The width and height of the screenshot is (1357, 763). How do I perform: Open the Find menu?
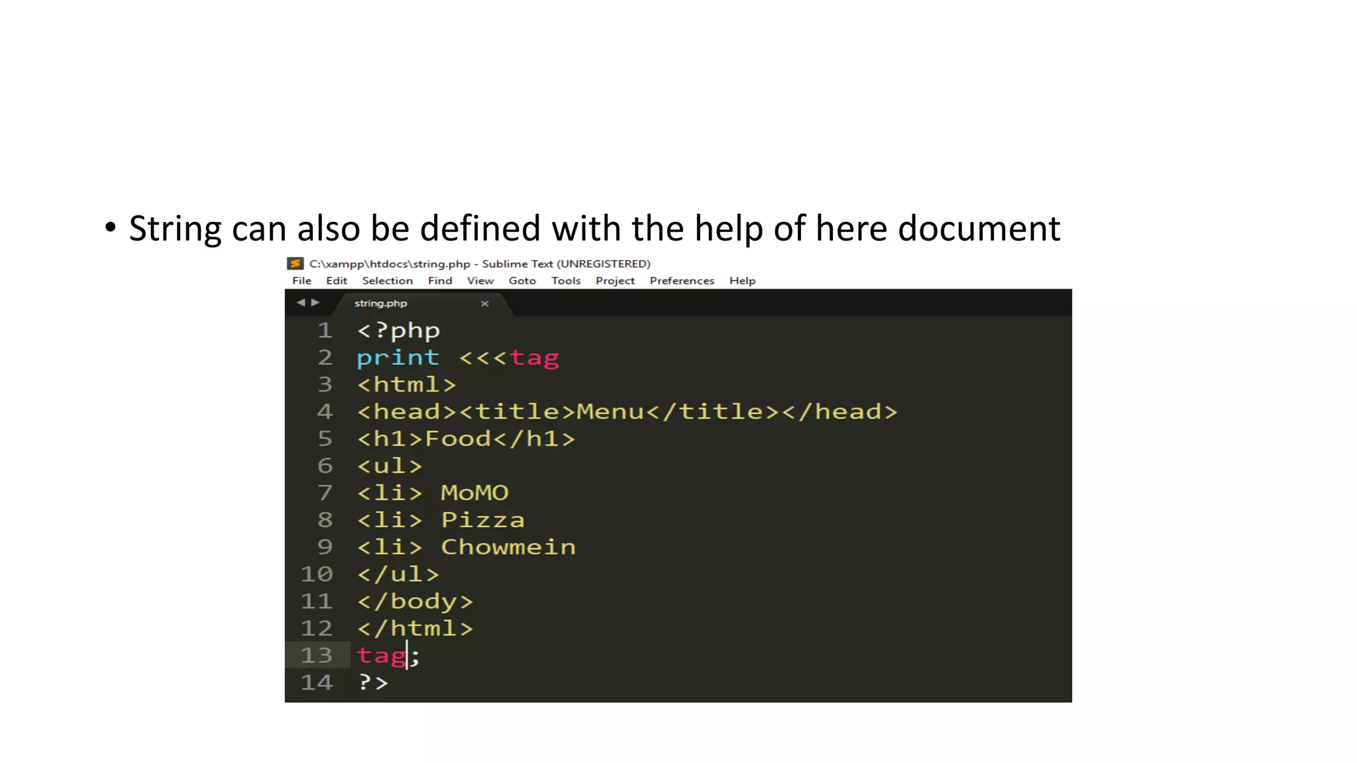[440, 281]
